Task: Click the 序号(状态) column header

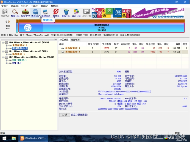Action: tap(94, 44)
